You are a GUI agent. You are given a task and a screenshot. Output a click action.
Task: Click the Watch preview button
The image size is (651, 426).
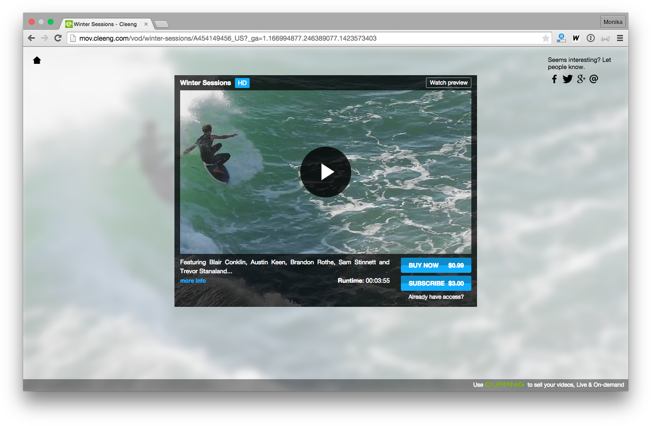coord(448,83)
